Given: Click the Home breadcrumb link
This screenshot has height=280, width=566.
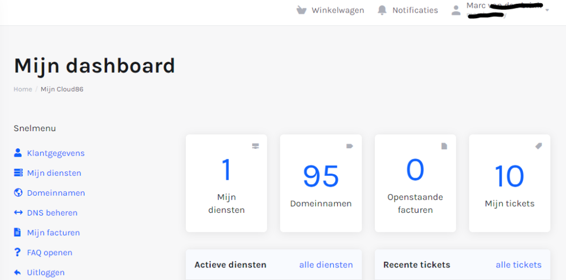Looking at the screenshot, I should pyautogui.click(x=23, y=89).
